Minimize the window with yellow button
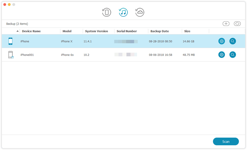 (9, 4)
